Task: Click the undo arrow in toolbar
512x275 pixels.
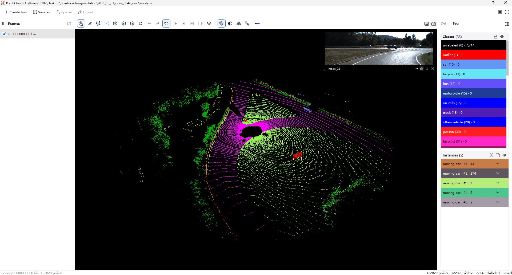Action: point(149,23)
